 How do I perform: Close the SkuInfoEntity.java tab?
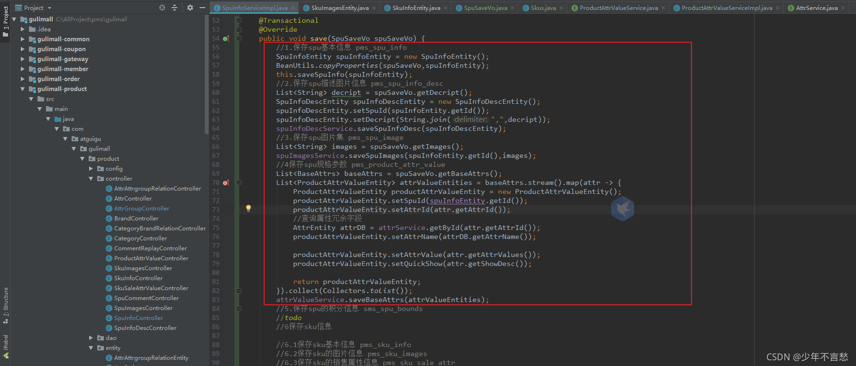coord(445,8)
